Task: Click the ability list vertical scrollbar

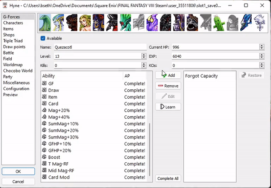Action: 150,149
